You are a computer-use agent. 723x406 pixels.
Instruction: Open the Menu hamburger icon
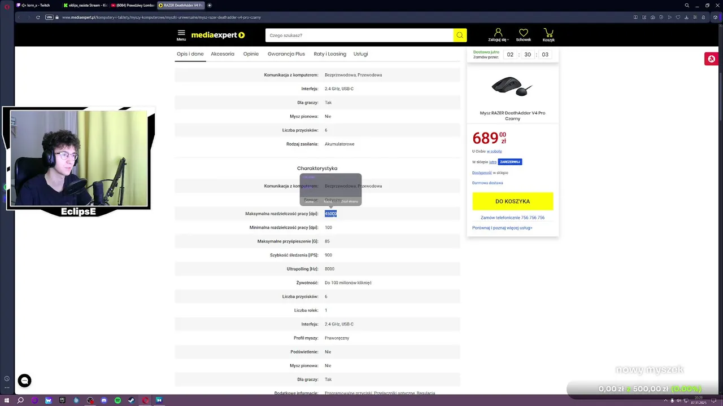coord(181,35)
